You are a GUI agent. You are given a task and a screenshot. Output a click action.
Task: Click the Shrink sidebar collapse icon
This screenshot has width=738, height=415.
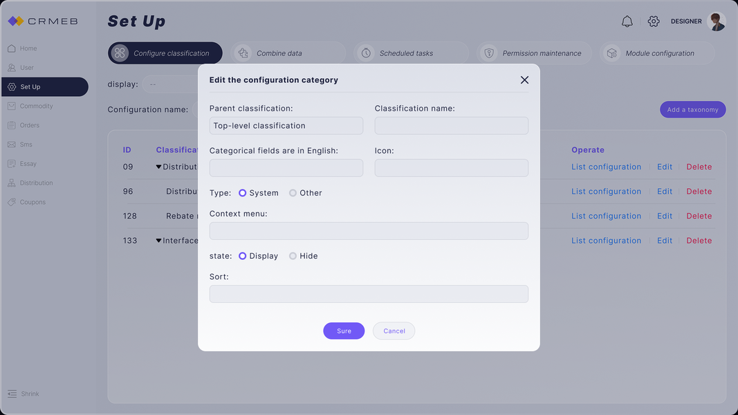pyautogui.click(x=12, y=394)
